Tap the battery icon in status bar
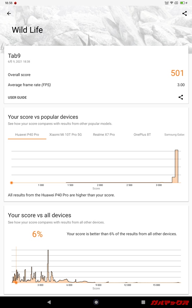This screenshot has width=192, height=308. (x=182, y=3)
